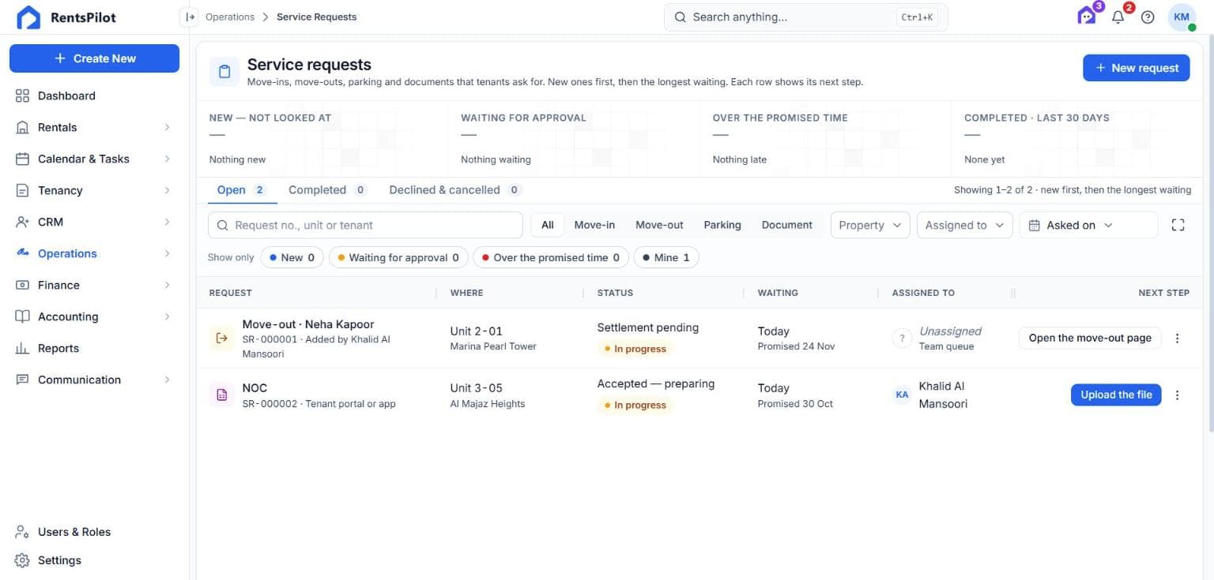Switch to the Declined & cancelled tab
The height and width of the screenshot is (580, 1214).
[455, 190]
